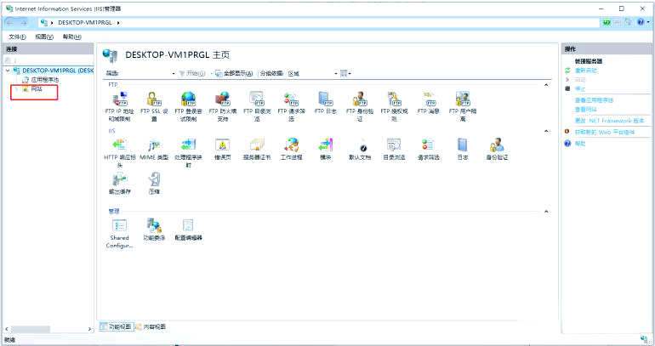Viewport: 655px width, 346px height.
Task: Open the view style dropdown in the filter bar
Action: click(345, 73)
